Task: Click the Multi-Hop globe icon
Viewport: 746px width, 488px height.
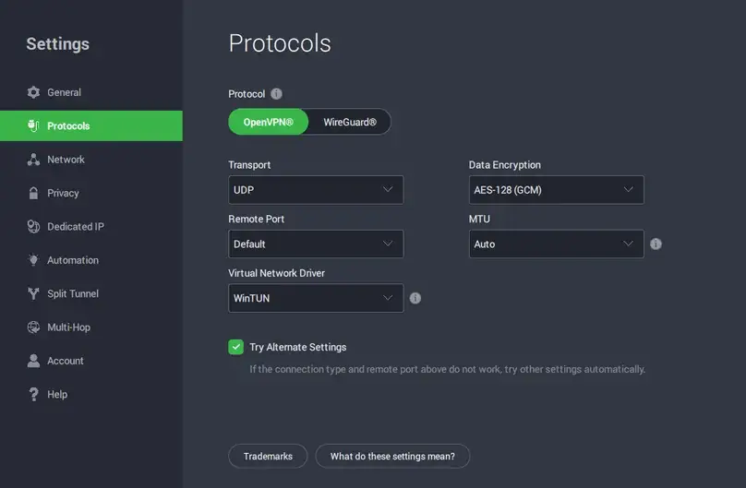Action: [x=33, y=327]
